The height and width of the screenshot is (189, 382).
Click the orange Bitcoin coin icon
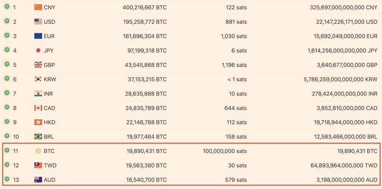point(38,151)
